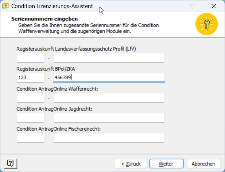This screenshot has width=225, height=172.
Task: Focus the short AntragOnline Fischereirecht prefix field
Action: click(x=31, y=137)
